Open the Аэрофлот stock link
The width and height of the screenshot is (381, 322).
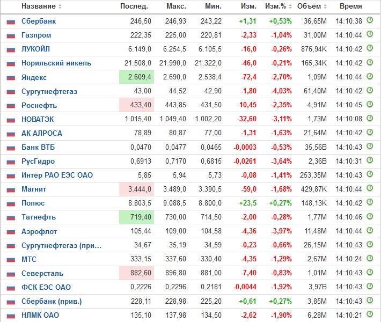click(x=39, y=231)
